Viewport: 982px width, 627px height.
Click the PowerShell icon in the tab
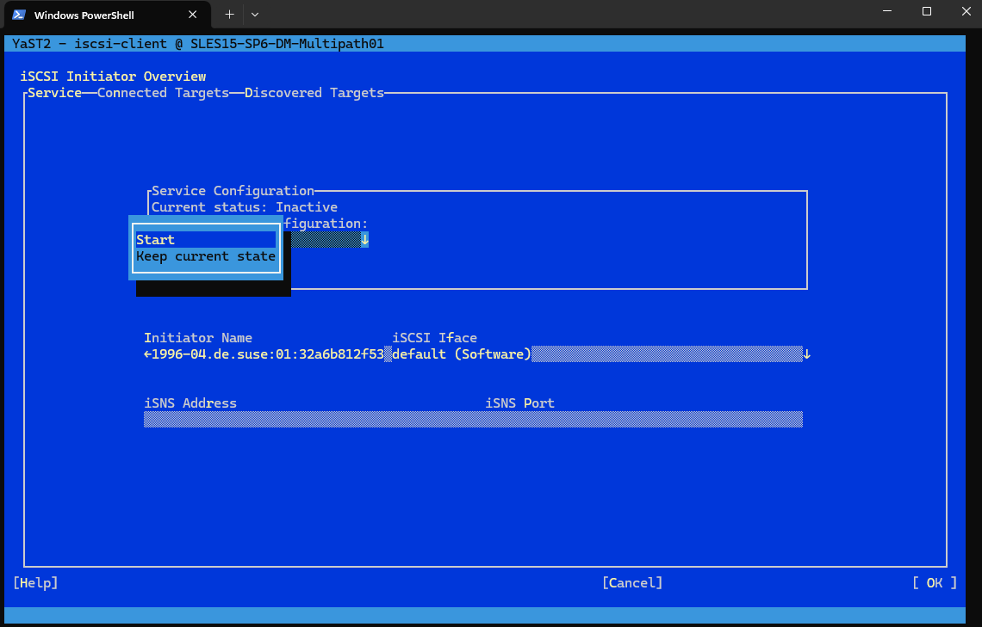(x=19, y=15)
